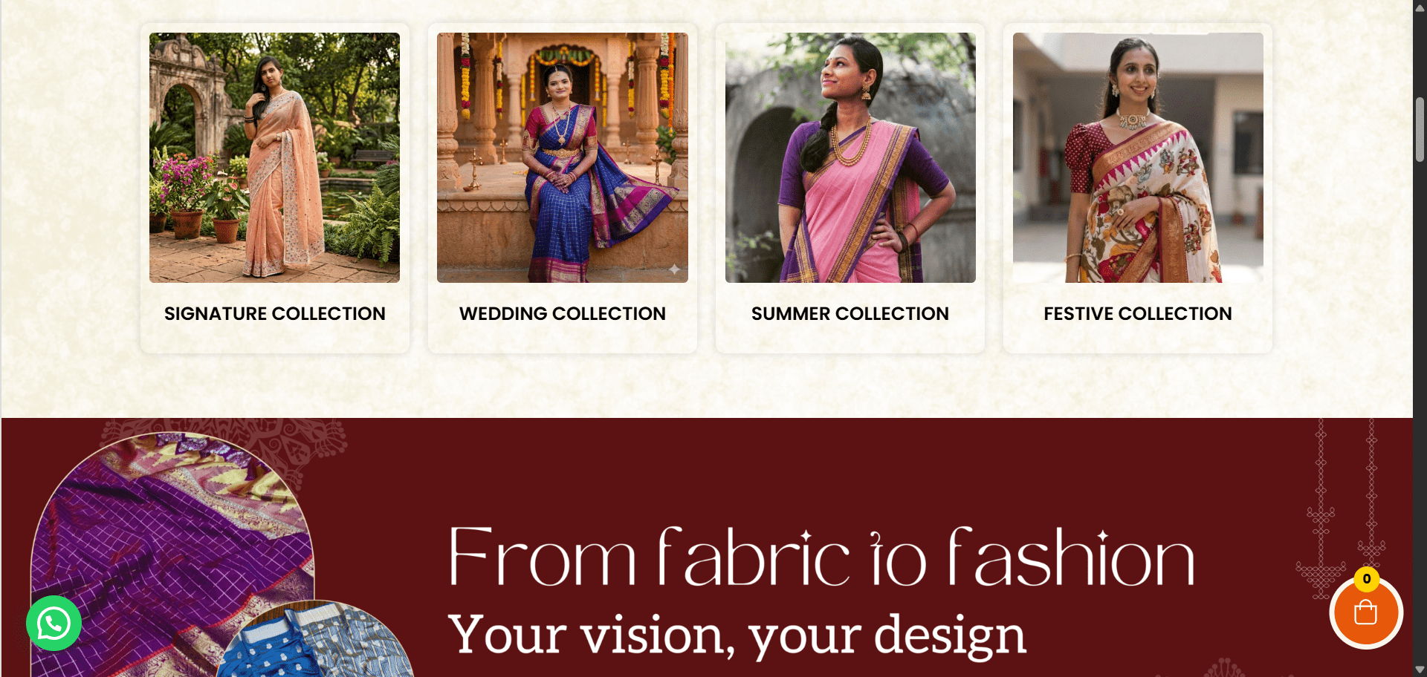This screenshot has width=1427, height=677.
Task: Click the sparkle icon on wedding photo
Action: (x=673, y=269)
